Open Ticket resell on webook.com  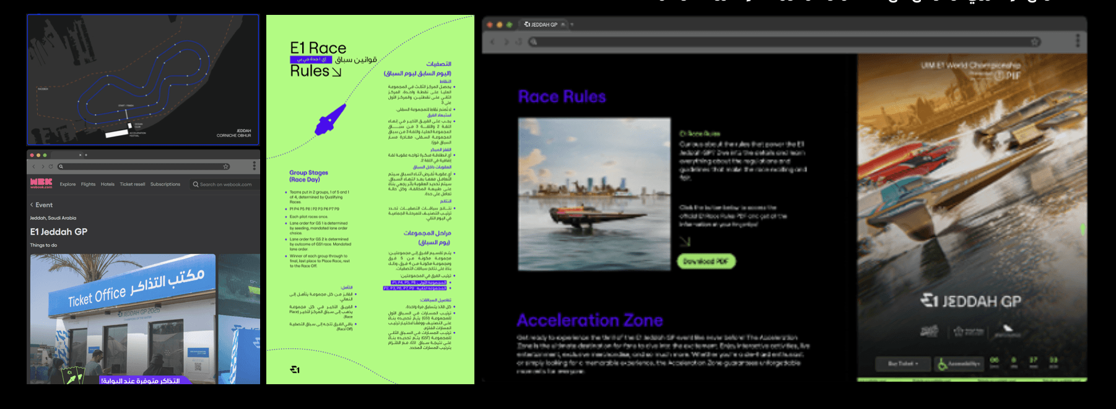[x=133, y=184]
